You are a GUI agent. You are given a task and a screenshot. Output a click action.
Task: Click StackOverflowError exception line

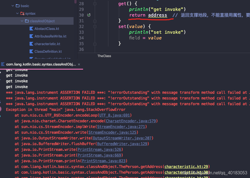point(66,110)
